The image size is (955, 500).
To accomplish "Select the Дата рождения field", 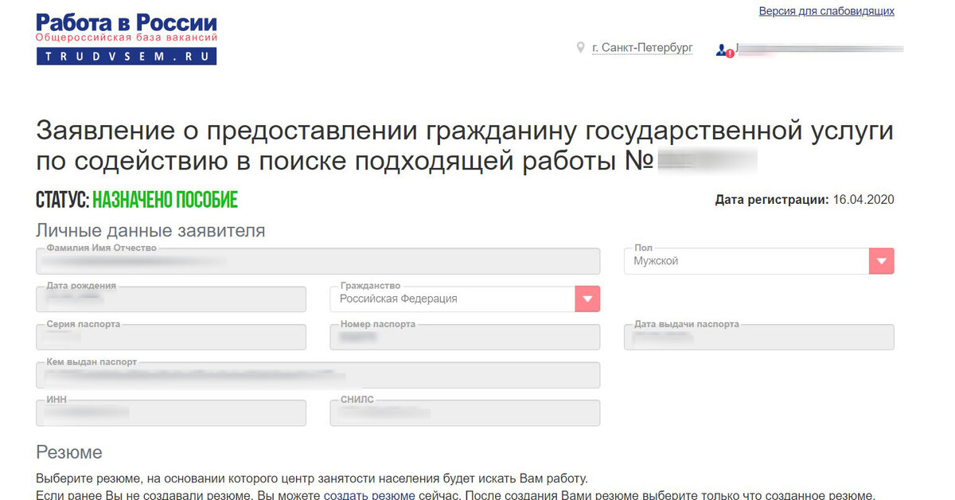I will (x=170, y=299).
